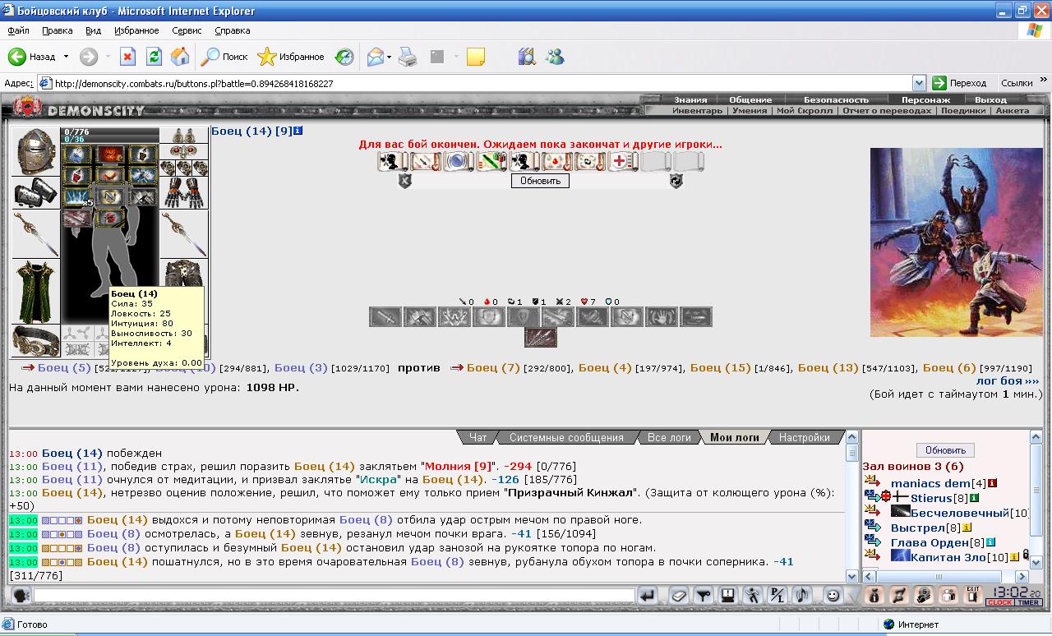Click the Умения link

click(x=750, y=110)
